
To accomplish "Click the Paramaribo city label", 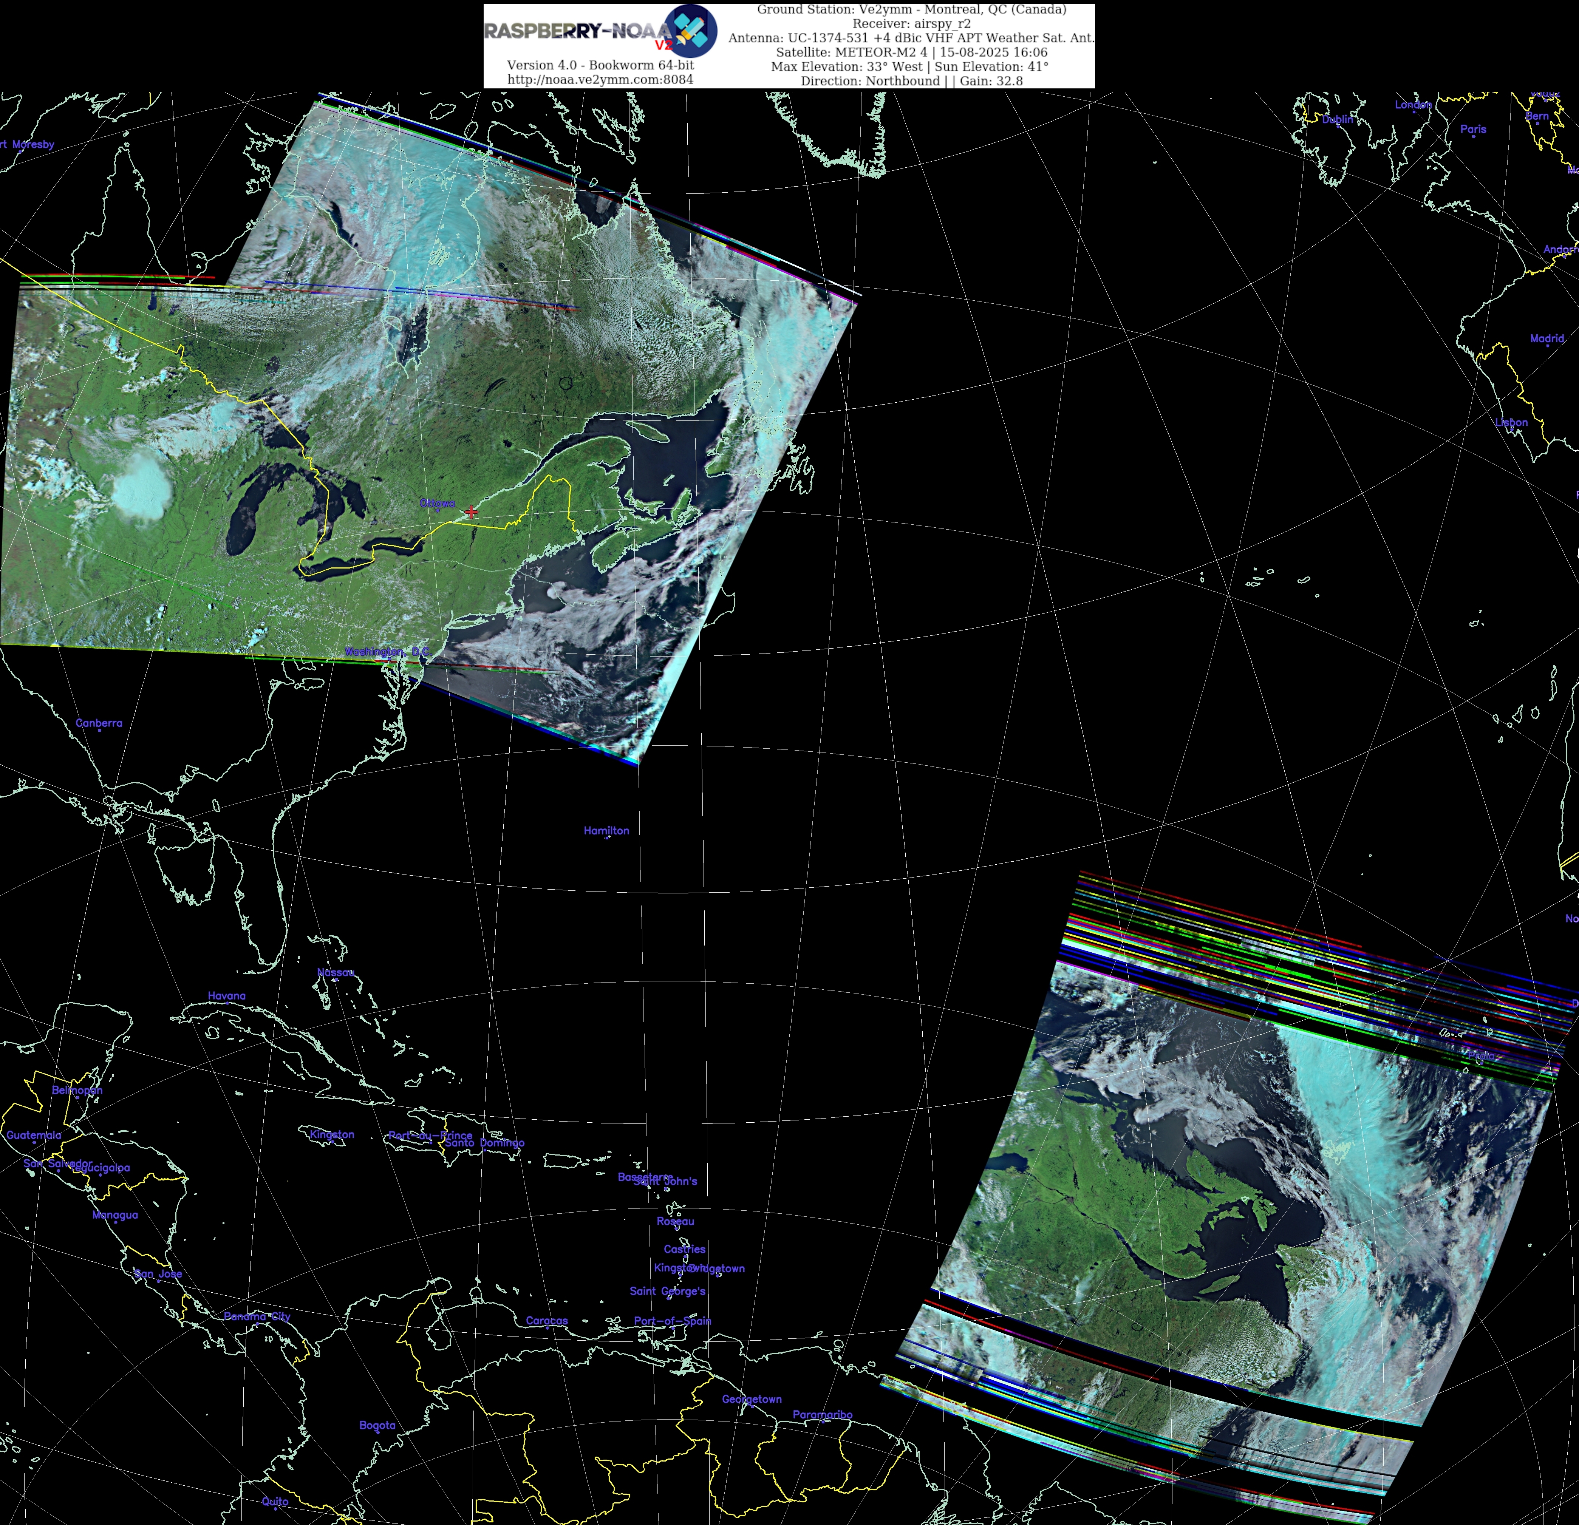I will click(823, 1415).
